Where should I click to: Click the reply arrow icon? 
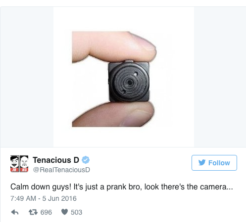(15, 212)
